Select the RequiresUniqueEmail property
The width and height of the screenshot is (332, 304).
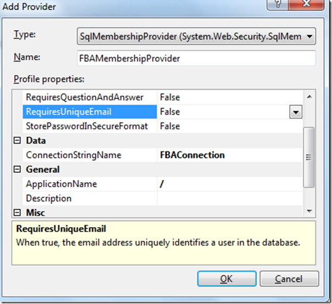69,112
